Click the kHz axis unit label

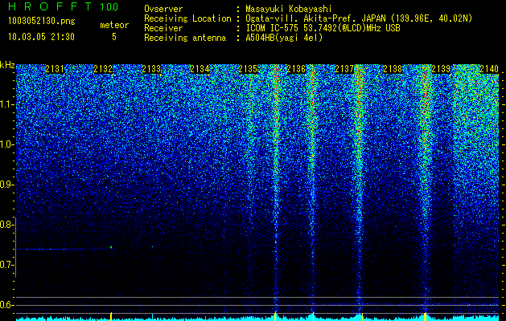[x=7, y=65]
